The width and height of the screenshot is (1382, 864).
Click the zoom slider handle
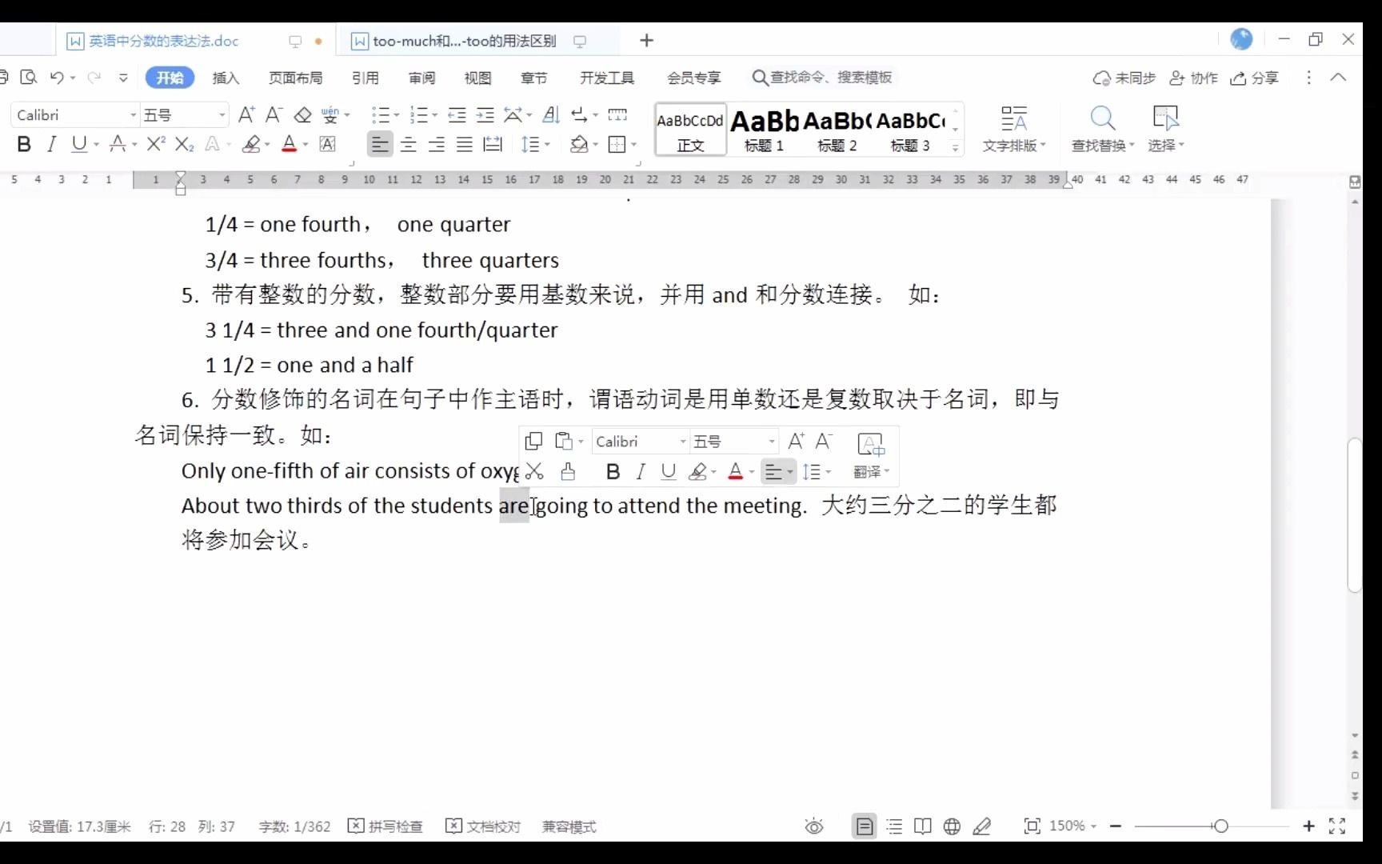1220,826
